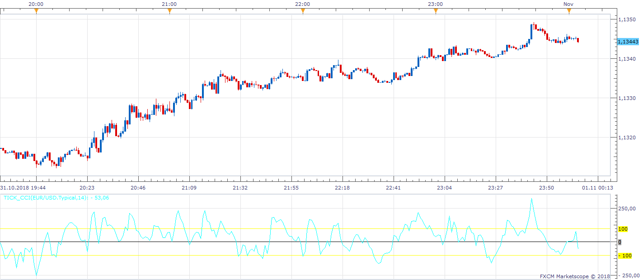Click the 20:00 hour label at top
Viewport: 643px width, 280px height.
36,4
